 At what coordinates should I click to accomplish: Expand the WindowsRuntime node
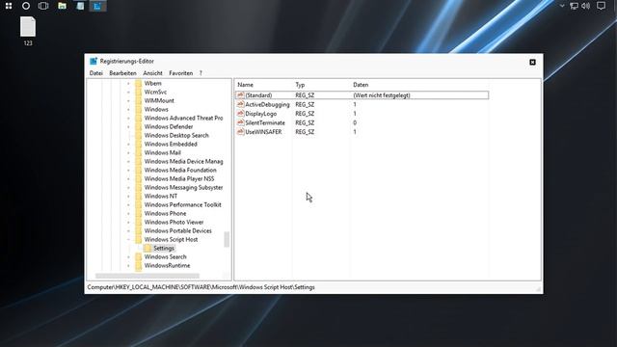coord(128,266)
